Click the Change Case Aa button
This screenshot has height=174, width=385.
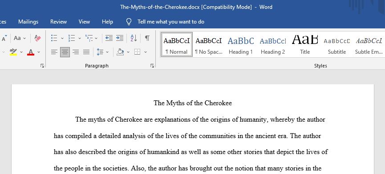coord(17,38)
